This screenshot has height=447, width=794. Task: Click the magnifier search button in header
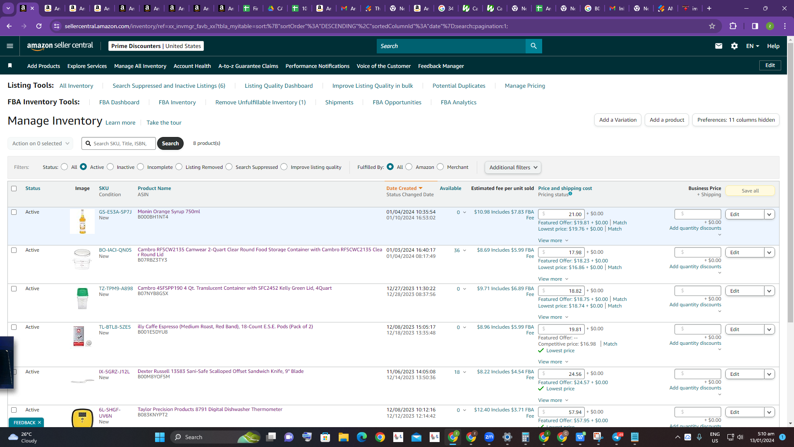[533, 46]
